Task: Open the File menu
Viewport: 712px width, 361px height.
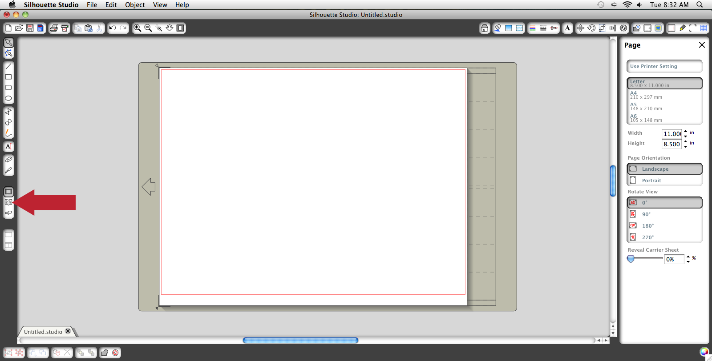Action: 92,5
